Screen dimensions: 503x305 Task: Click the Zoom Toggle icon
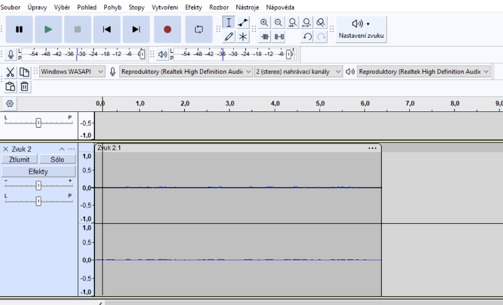tap(321, 23)
